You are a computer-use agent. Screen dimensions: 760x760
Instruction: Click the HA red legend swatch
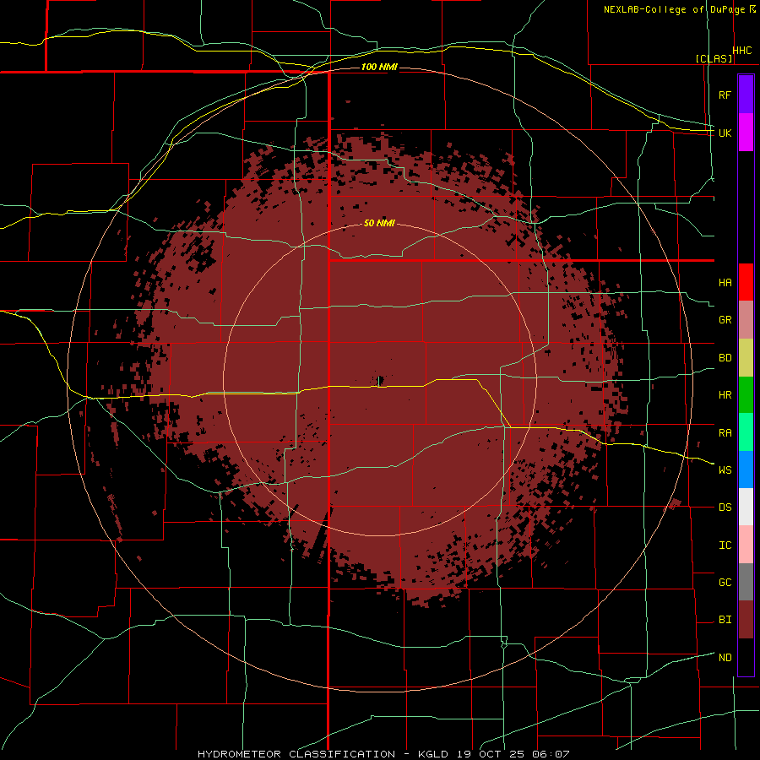746,282
